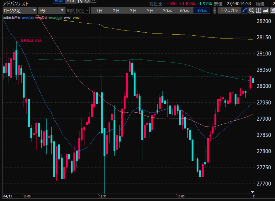
Task: Click the N news icon
Action: 80,1
